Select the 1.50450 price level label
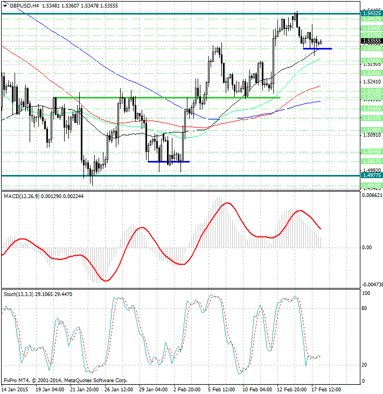The image size is (383, 394). coord(372,152)
